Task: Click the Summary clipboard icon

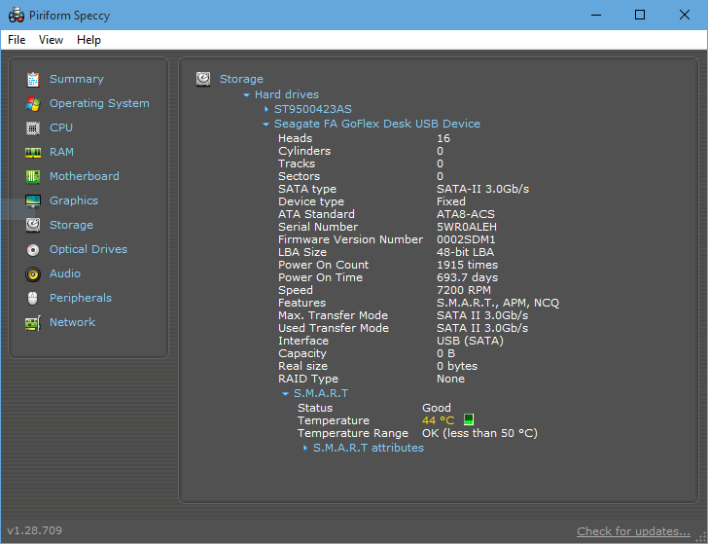Action: (x=33, y=79)
